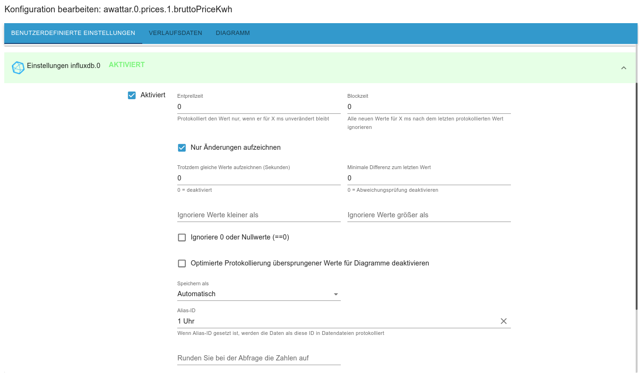Screen dimensions: 639x376
Task: Click the influxdb adapter logo icon
Action: click(18, 68)
